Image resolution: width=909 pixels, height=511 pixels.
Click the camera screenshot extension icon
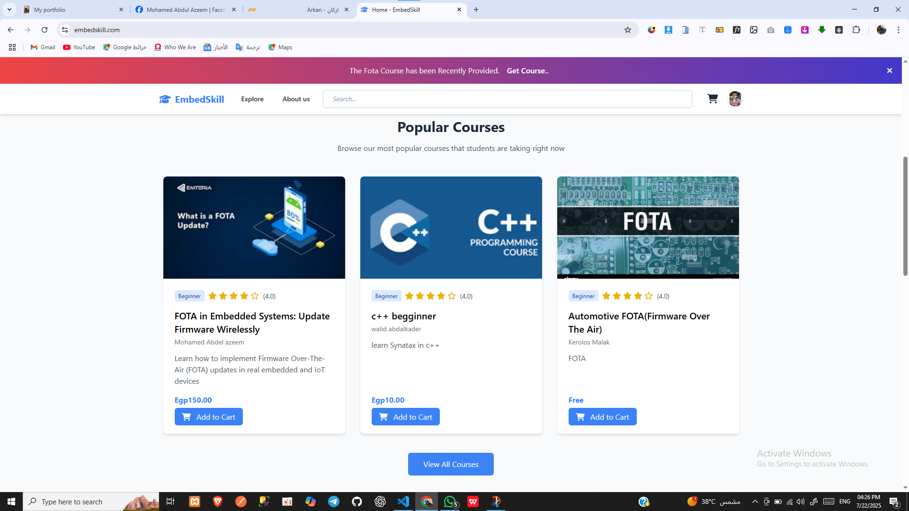point(771,30)
